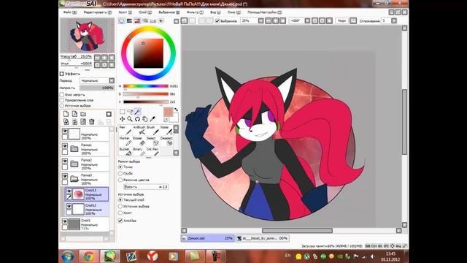Open the Помощь/Настройки menu
This screenshot has height=263, width=467.
point(264,12)
